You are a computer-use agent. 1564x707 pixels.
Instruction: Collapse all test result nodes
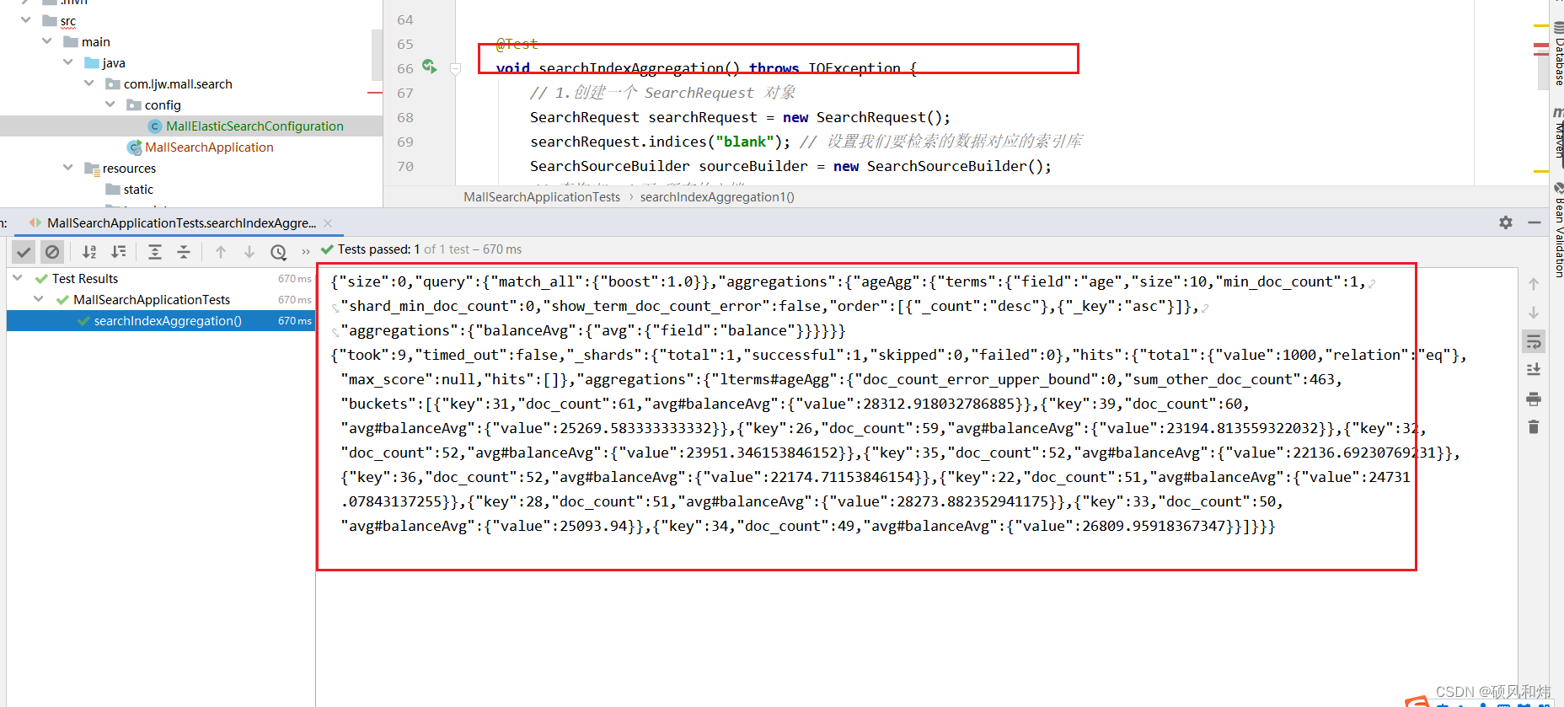click(x=184, y=251)
